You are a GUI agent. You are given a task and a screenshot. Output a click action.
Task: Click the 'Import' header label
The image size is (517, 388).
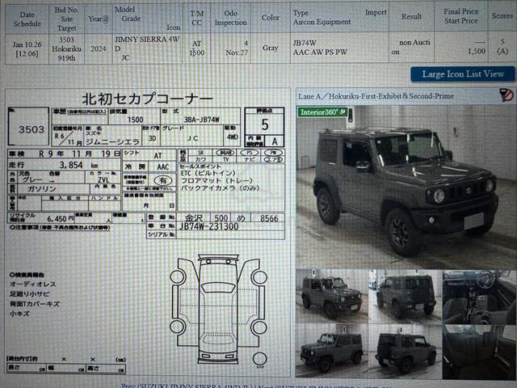click(x=376, y=13)
